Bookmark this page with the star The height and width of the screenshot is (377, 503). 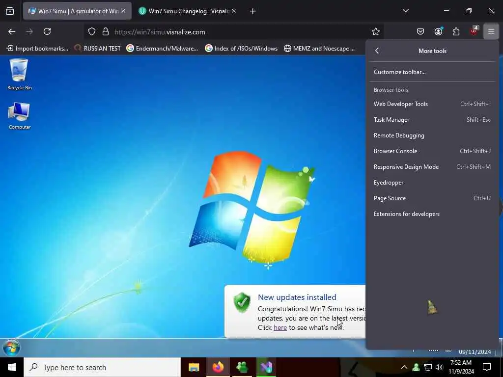tap(376, 31)
